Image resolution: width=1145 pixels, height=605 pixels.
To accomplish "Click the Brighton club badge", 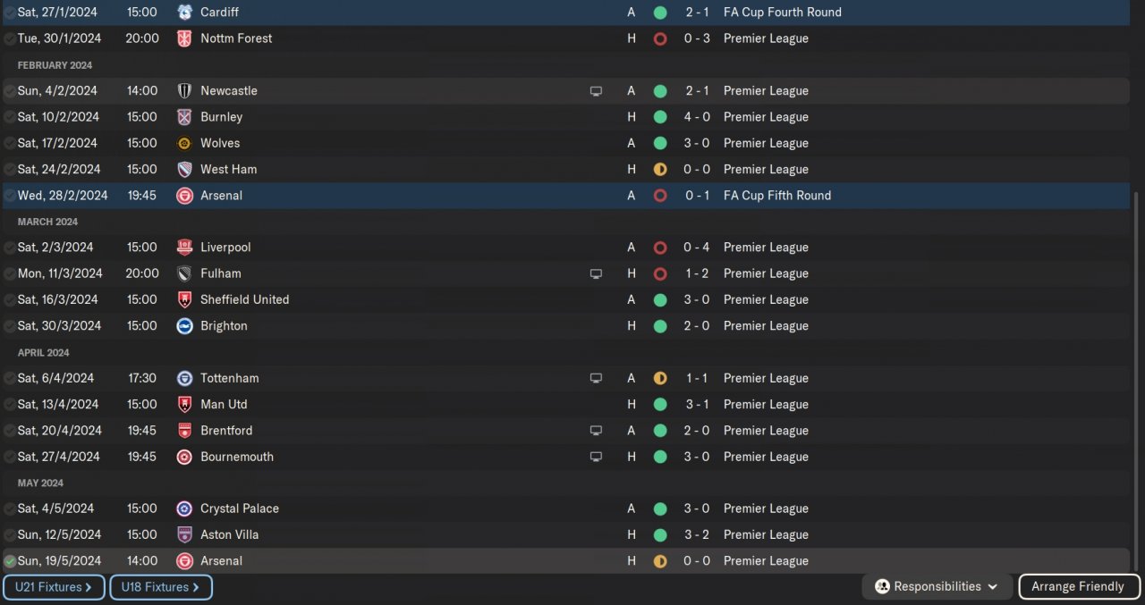I will coord(184,326).
